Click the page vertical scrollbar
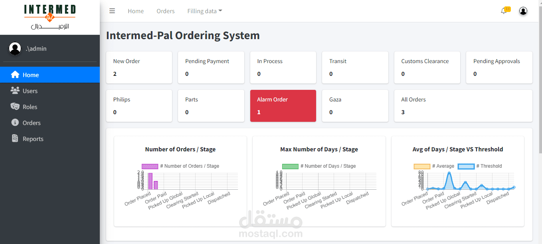The width and height of the screenshot is (542, 244). click(540, 80)
